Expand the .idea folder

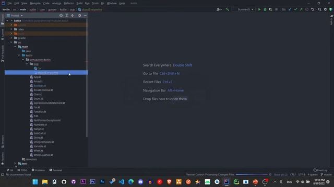[x=11, y=29]
